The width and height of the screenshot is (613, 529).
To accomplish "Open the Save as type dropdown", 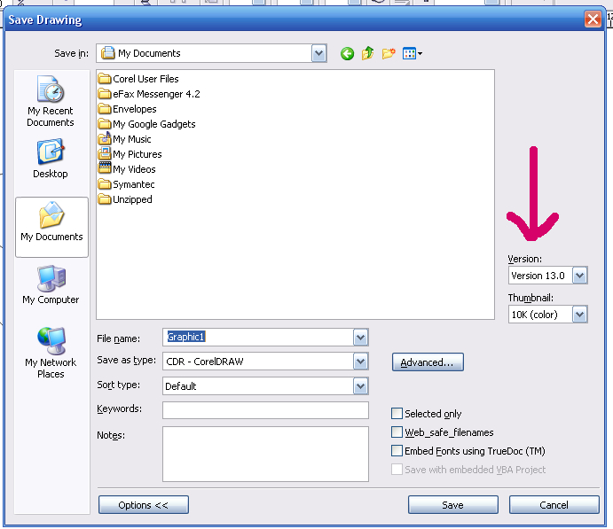I will point(360,362).
